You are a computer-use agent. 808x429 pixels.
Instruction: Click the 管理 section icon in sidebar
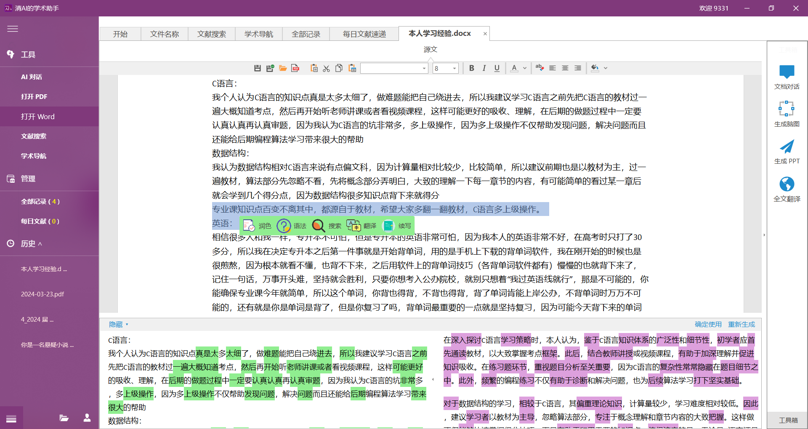(11, 179)
